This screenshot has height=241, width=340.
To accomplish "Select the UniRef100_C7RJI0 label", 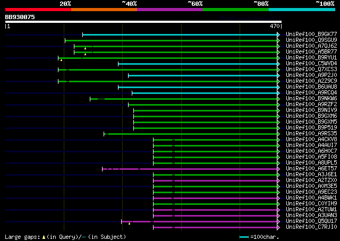I will point(311,227).
